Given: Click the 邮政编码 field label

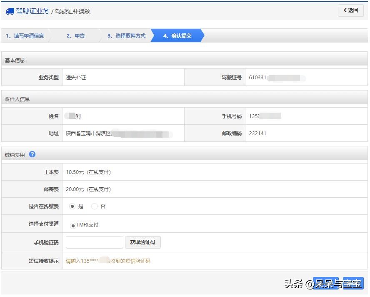Looking at the screenshot, I should click(x=232, y=133).
